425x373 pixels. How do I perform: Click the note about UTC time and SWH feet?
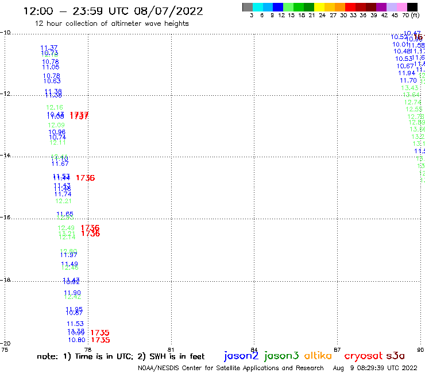tap(121, 356)
